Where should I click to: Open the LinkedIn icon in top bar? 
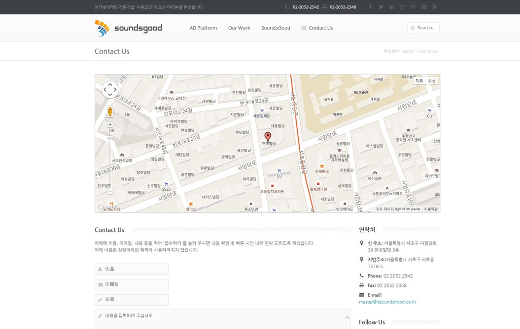click(392, 7)
